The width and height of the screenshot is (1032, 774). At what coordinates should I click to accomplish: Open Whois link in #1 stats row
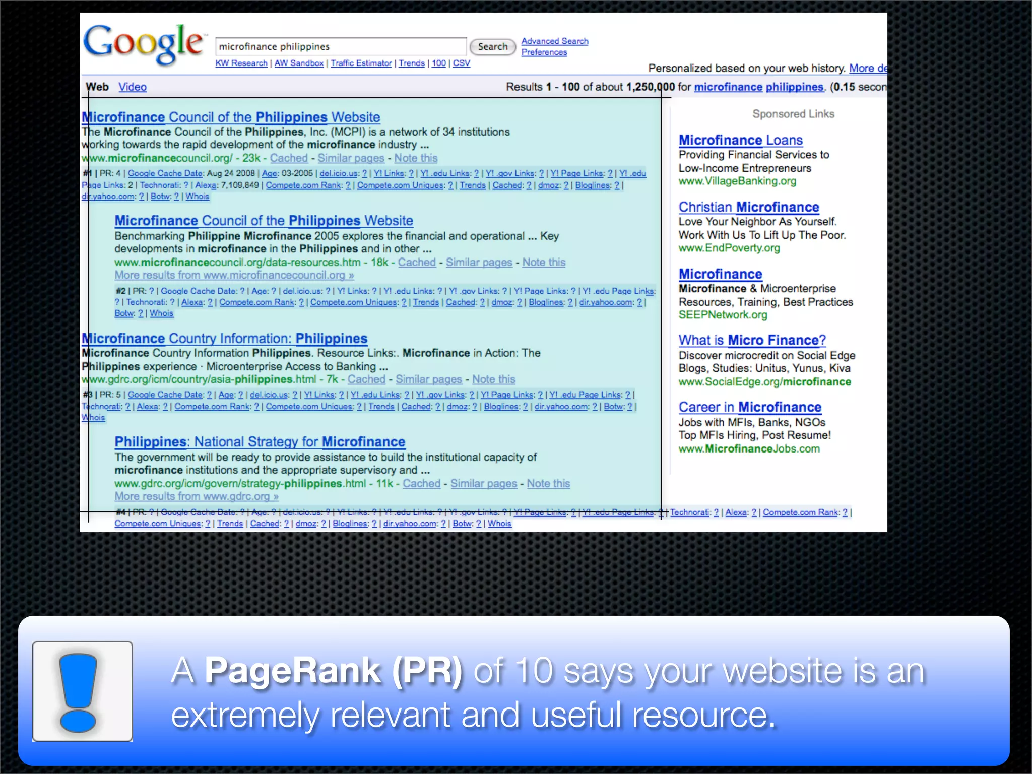tap(197, 197)
